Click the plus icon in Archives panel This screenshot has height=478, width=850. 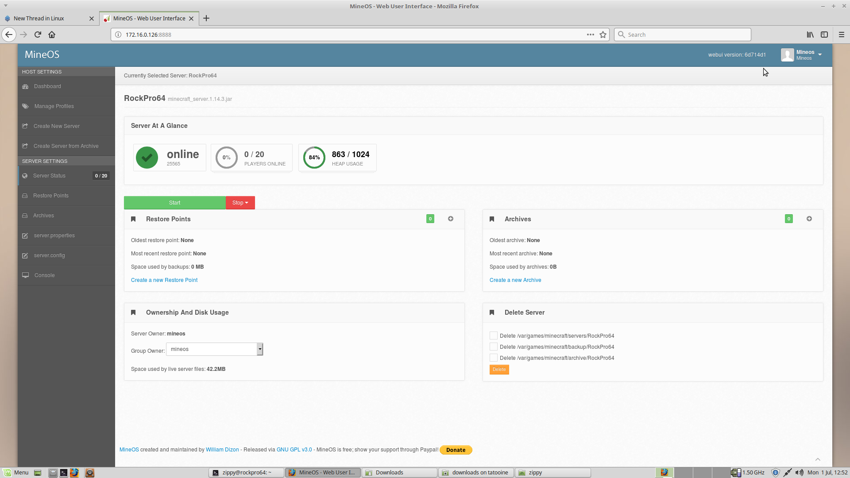[x=809, y=219]
